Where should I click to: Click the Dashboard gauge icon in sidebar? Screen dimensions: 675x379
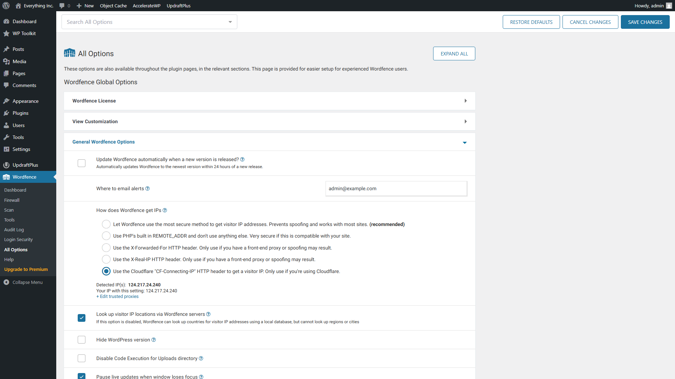click(x=6, y=21)
